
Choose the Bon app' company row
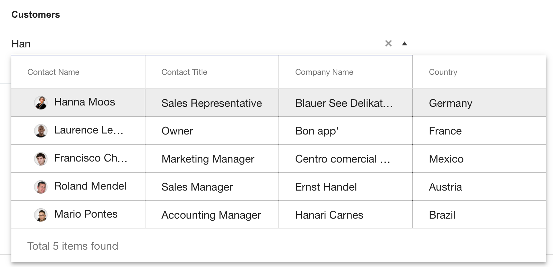(317, 131)
